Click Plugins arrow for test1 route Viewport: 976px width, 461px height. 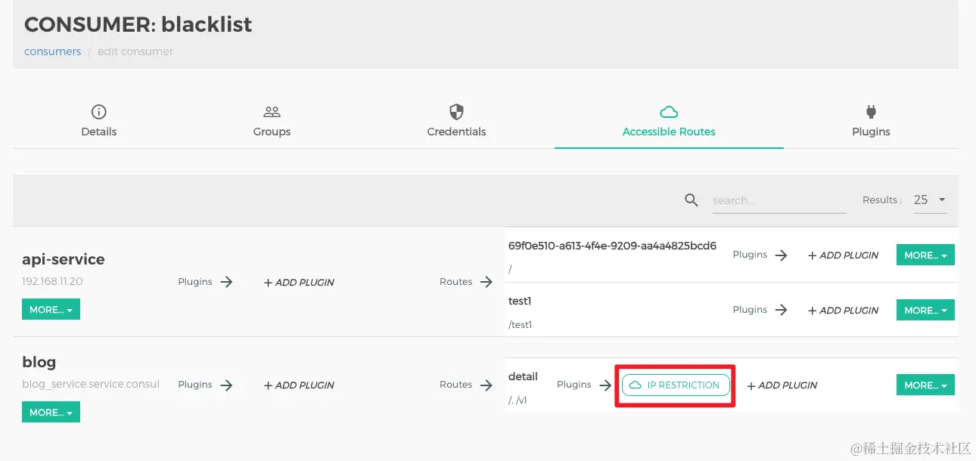pos(782,310)
